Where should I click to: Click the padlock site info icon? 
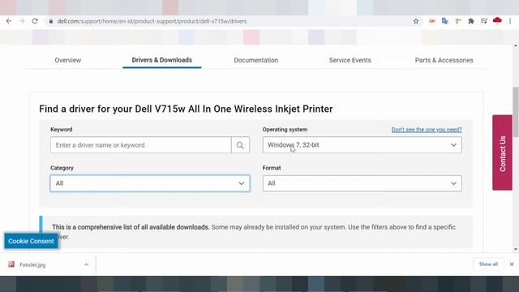tap(50, 21)
